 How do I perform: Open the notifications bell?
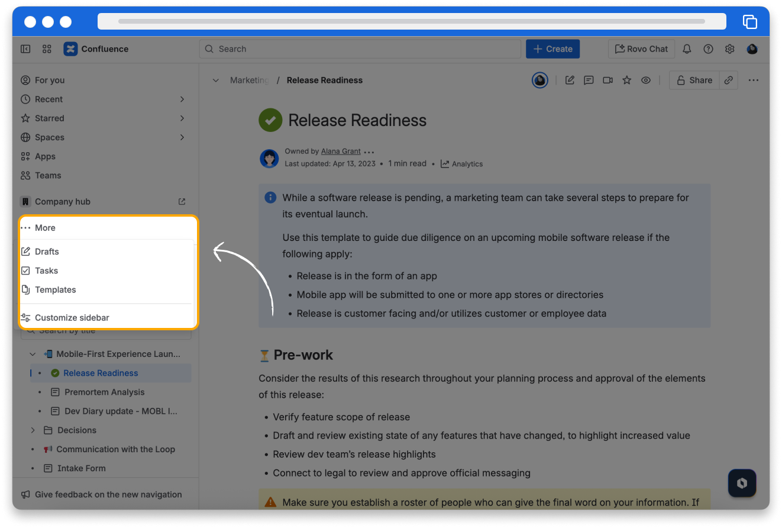[687, 49]
